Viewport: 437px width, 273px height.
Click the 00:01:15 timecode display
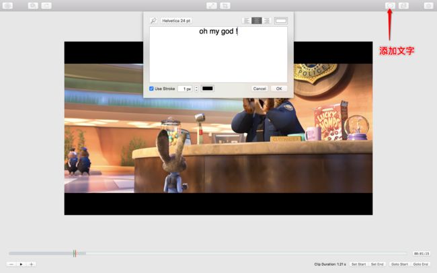tap(422, 253)
